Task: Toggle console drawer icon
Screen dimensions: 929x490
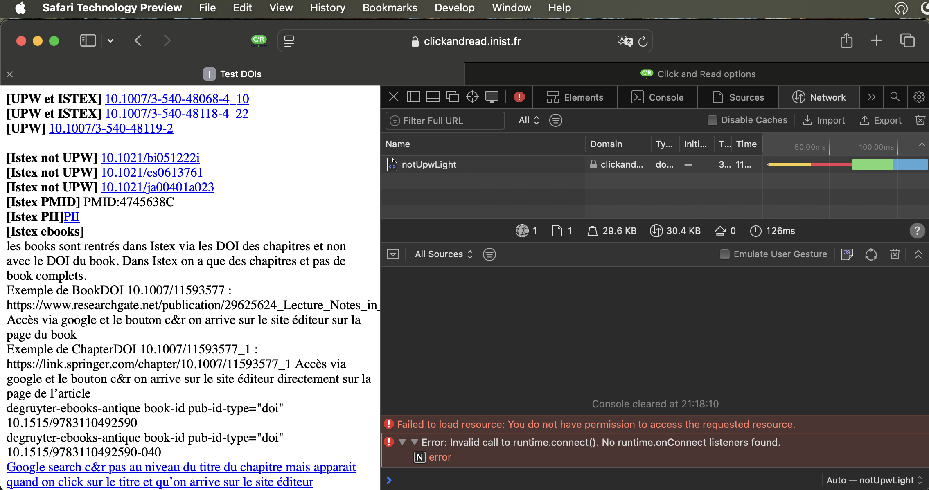Action: 392,254
